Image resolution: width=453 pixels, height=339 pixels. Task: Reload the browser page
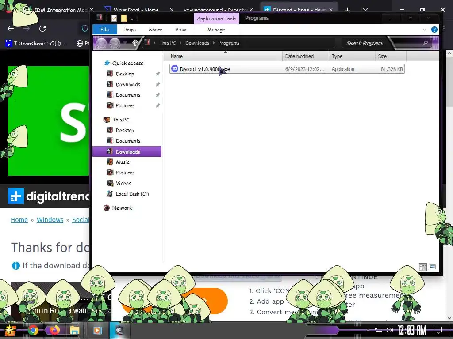(42, 29)
